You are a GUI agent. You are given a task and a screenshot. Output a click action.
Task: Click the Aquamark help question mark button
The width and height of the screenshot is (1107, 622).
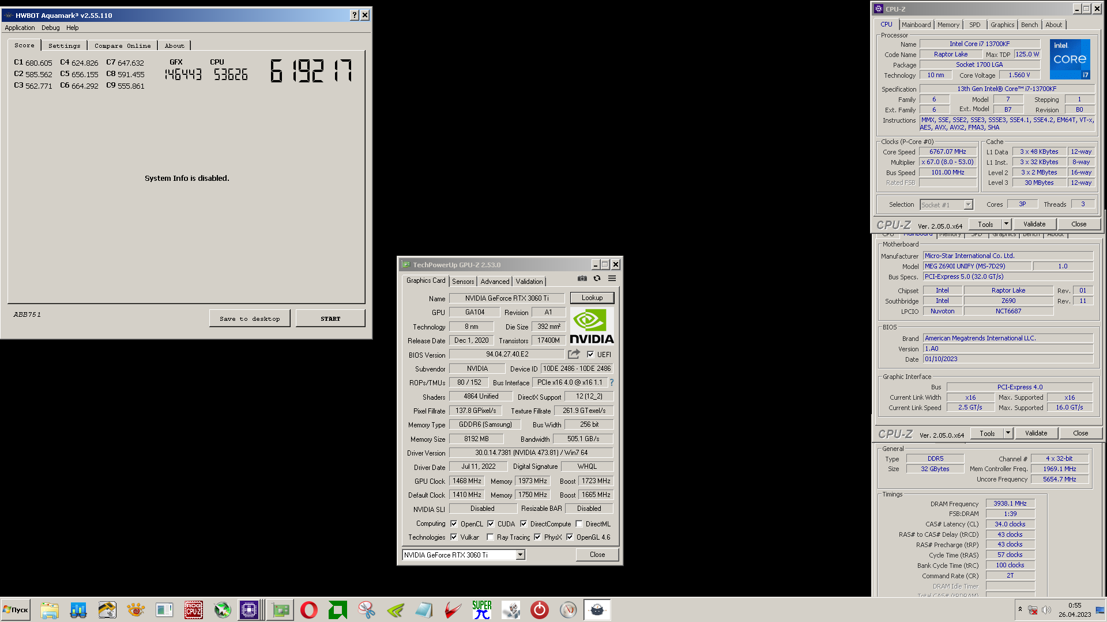[x=355, y=16]
